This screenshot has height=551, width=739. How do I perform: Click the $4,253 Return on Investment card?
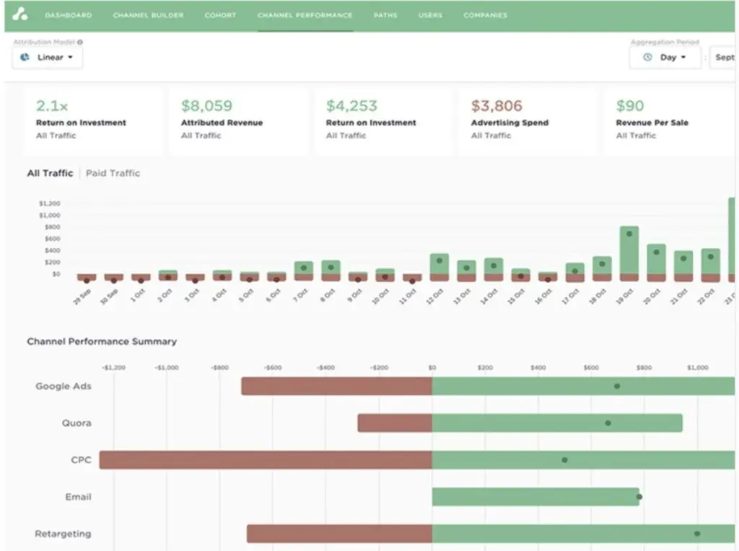pos(384,121)
